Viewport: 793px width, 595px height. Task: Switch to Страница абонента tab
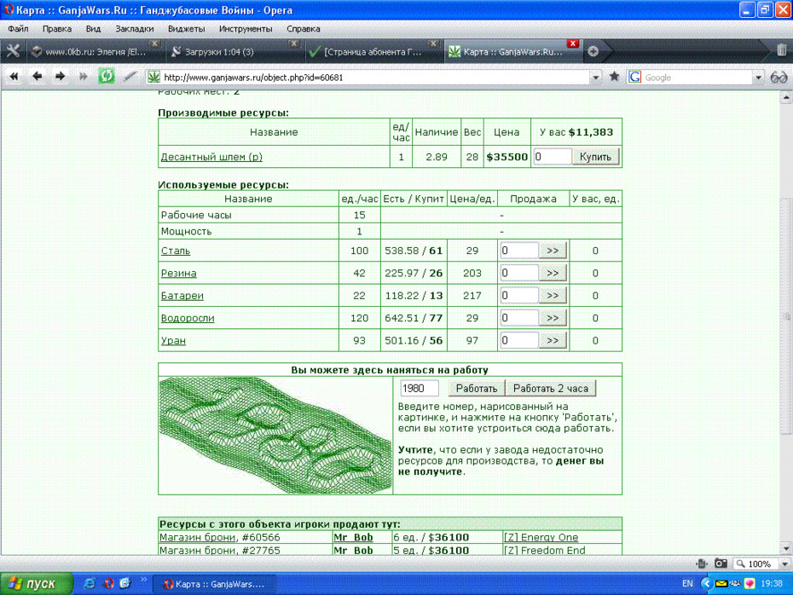pyautogui.click(x=373, y=51)
